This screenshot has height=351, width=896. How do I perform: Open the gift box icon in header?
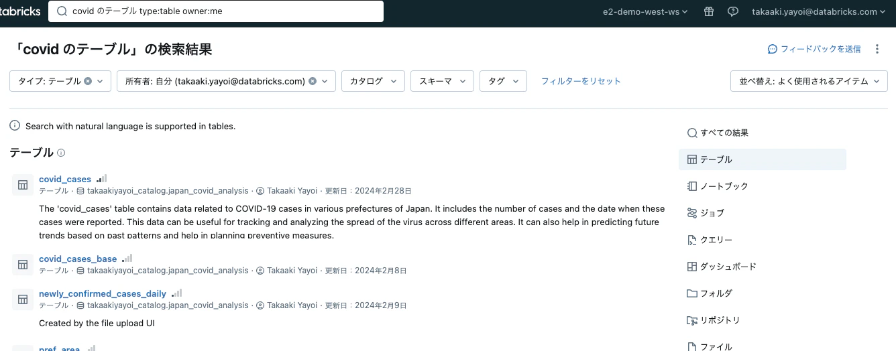[x=709, y=11]
